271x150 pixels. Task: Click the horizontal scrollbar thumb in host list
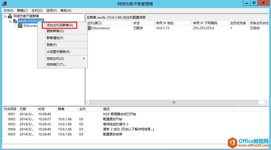[x=174, y=102]
